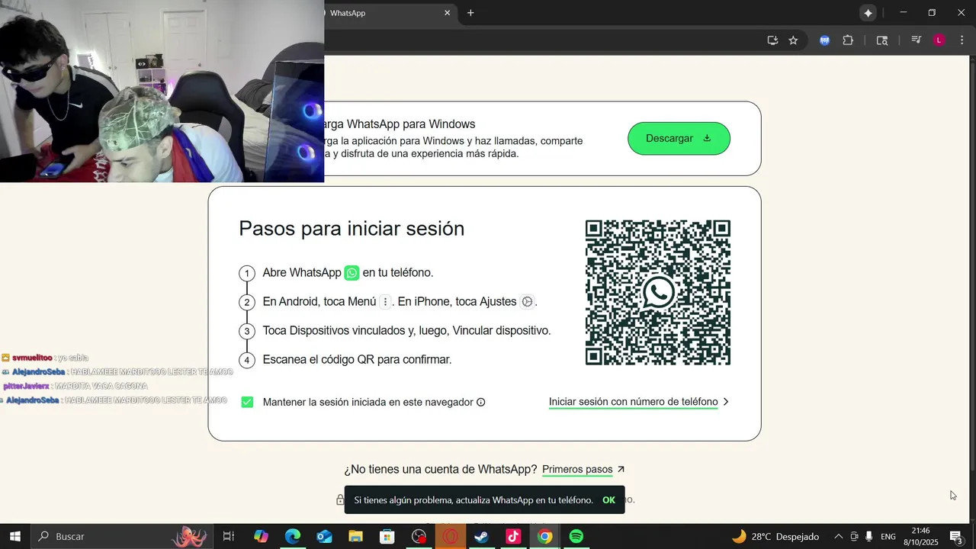
Task: Open 'Iniciar sesión con número de teléfono' link
Action: [633, 402]
